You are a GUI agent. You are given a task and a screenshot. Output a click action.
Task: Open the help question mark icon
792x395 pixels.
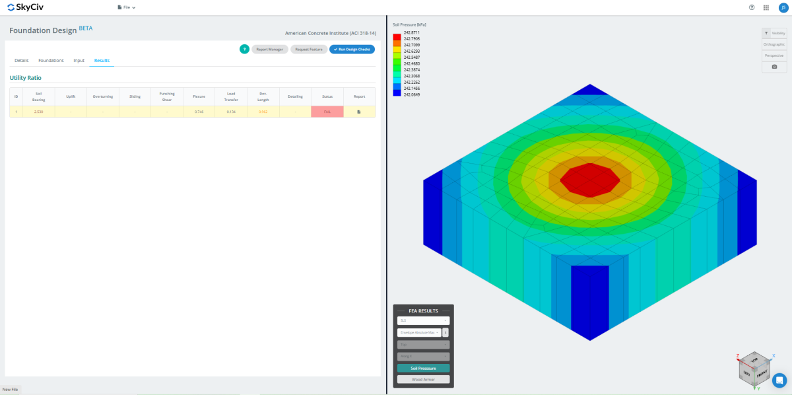751,8
